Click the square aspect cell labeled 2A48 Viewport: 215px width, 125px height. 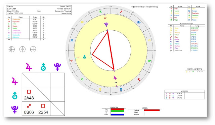[29, 94]
